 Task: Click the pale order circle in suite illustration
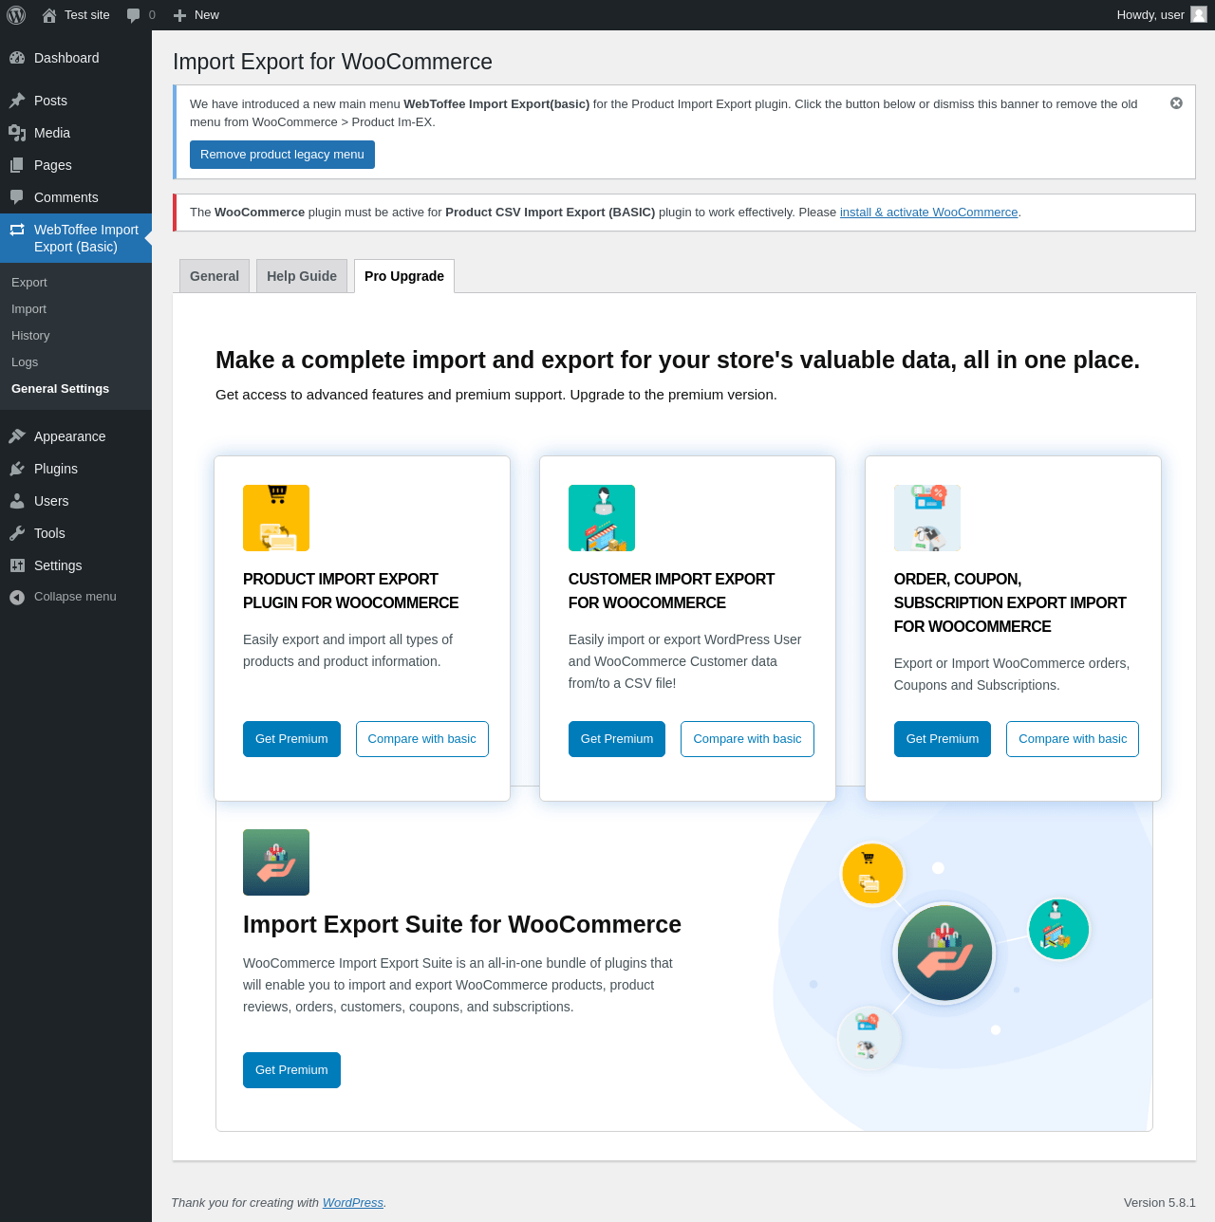coord(869,1038)
